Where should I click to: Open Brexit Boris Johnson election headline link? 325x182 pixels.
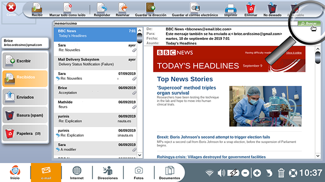pos(213,137)
